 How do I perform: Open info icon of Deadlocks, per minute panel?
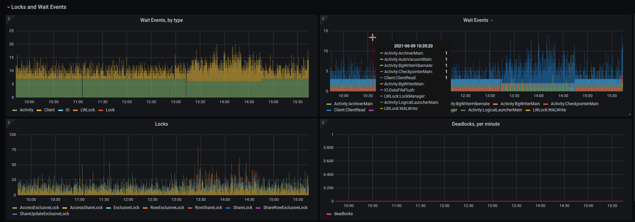tap(323, 122)
